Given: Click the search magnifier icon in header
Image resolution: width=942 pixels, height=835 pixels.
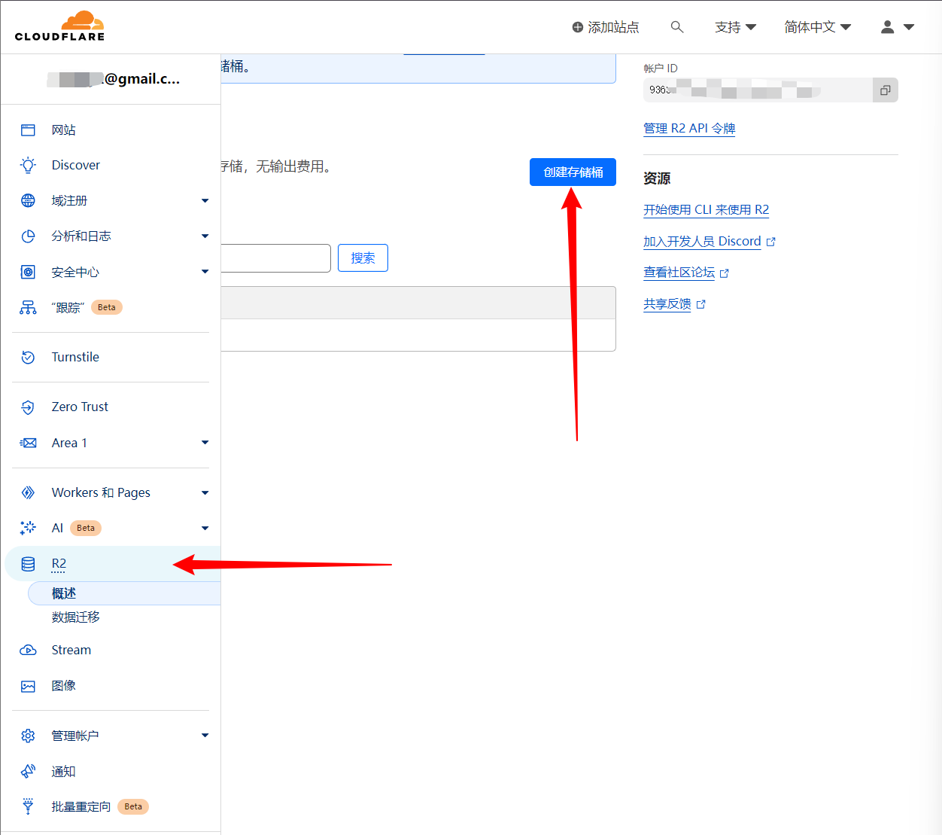Looking at the screenshot, I should tap(677, 27).
